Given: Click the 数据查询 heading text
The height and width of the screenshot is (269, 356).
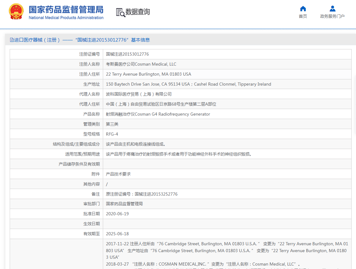Looking at the screenshot, I should [x=138, y=12].
